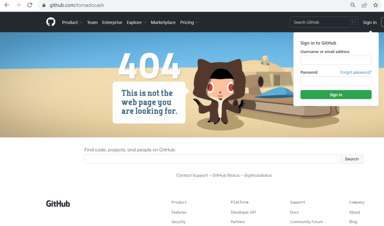This screenshot has height=226, width=384.
Task: Click the find code search box
Action: pos(211,159)
